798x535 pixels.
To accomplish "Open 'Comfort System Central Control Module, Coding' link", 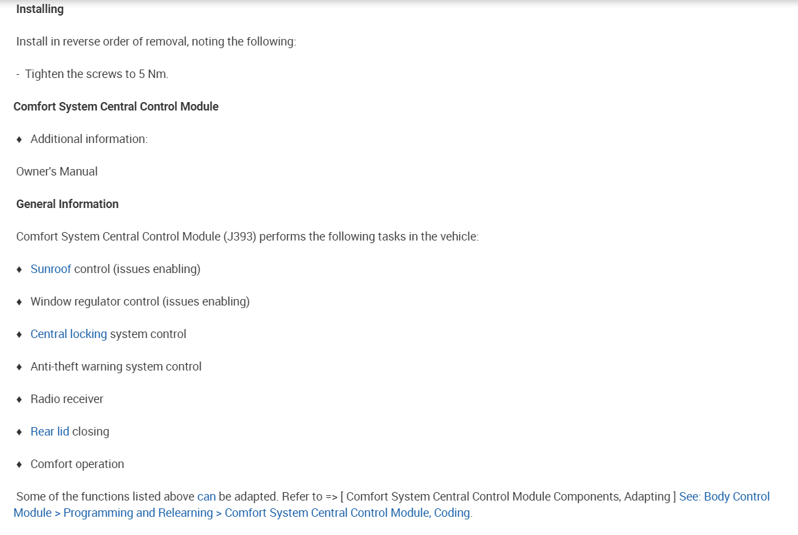I will point(348,513).
